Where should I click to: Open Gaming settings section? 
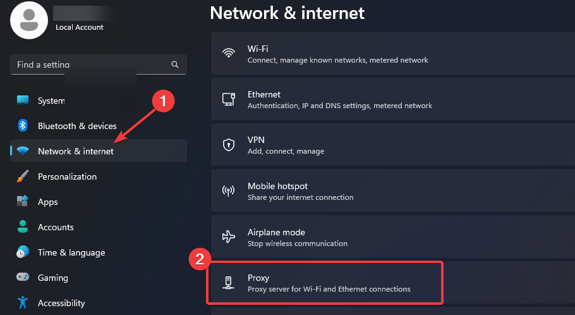tap(52, 278)
